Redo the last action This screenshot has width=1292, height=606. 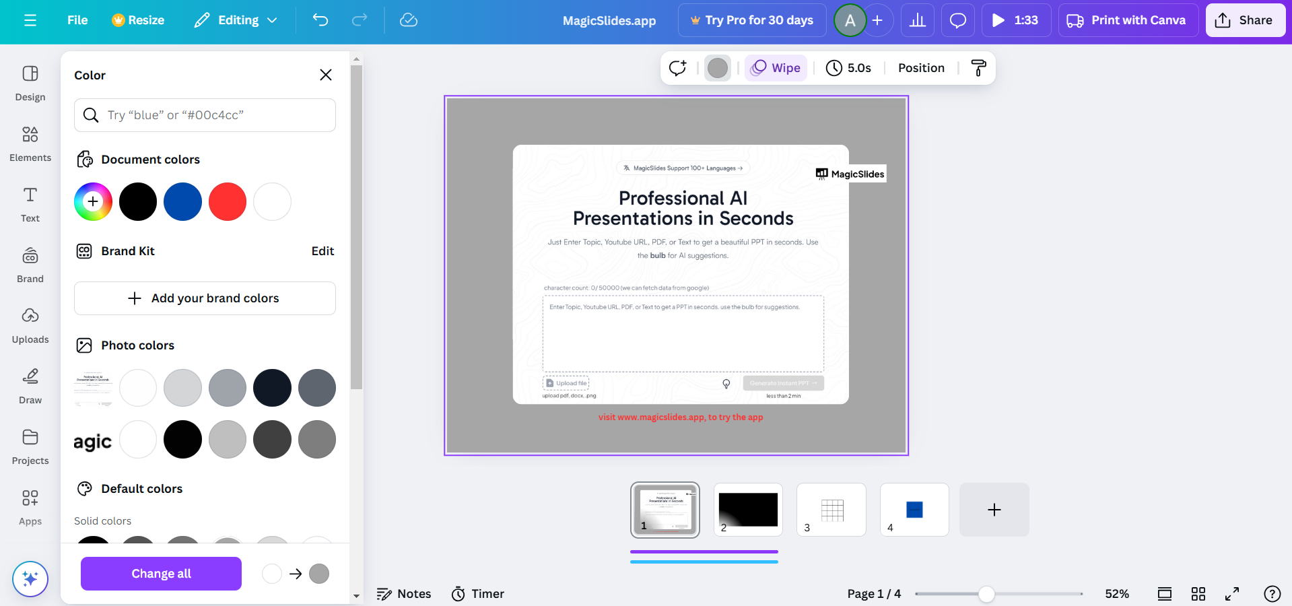click(360, 20)
